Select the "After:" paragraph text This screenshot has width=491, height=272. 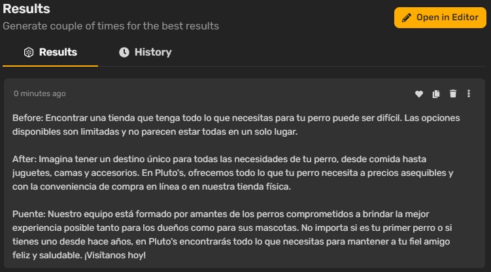coord(233,173)
